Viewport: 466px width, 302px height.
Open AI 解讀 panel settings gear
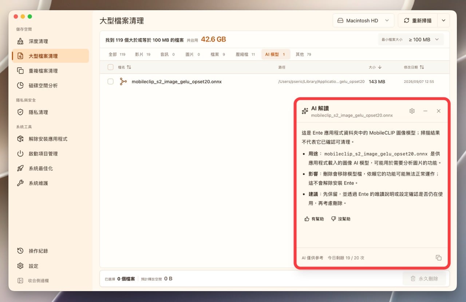[x=412, y=111]
